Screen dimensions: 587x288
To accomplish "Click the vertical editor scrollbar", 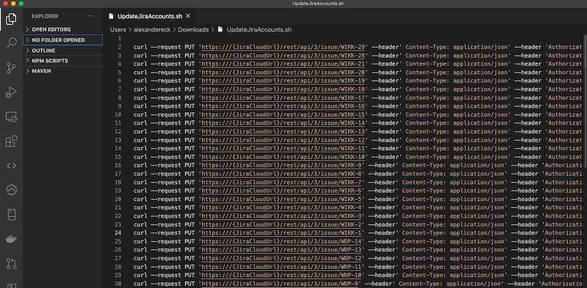I will coord(585,101).
